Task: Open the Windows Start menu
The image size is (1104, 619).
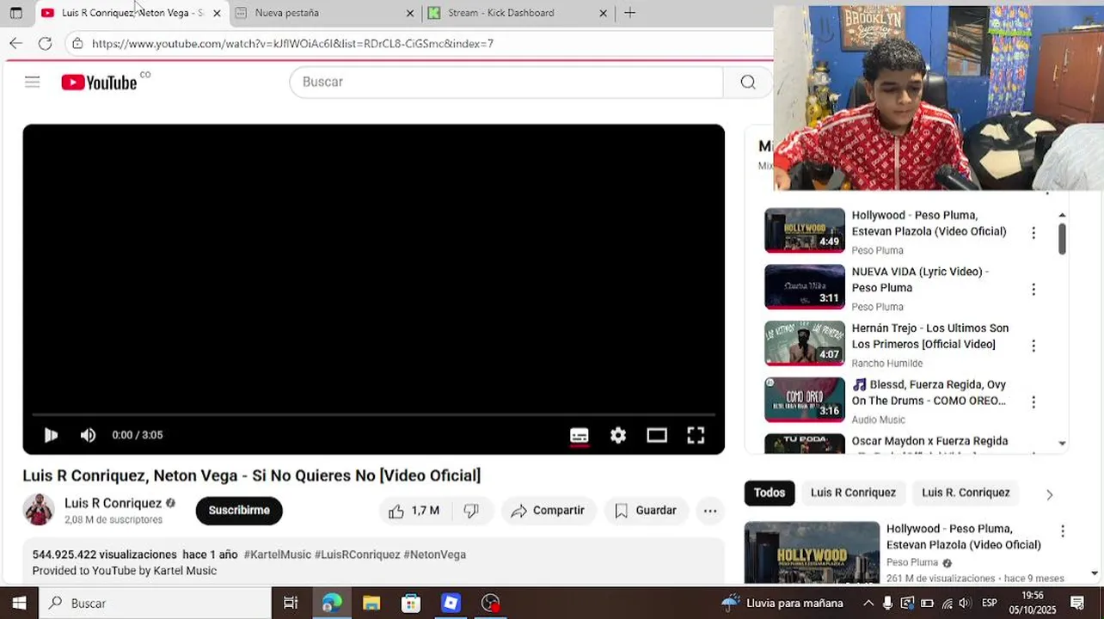Action: [19, 603]
